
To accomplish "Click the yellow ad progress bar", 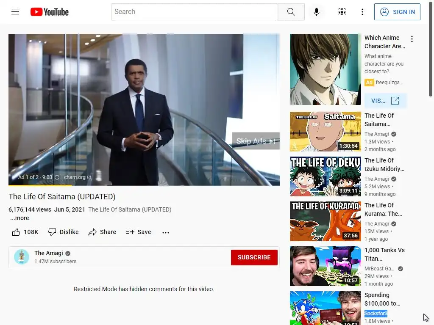I will click(x=40, y=185).
